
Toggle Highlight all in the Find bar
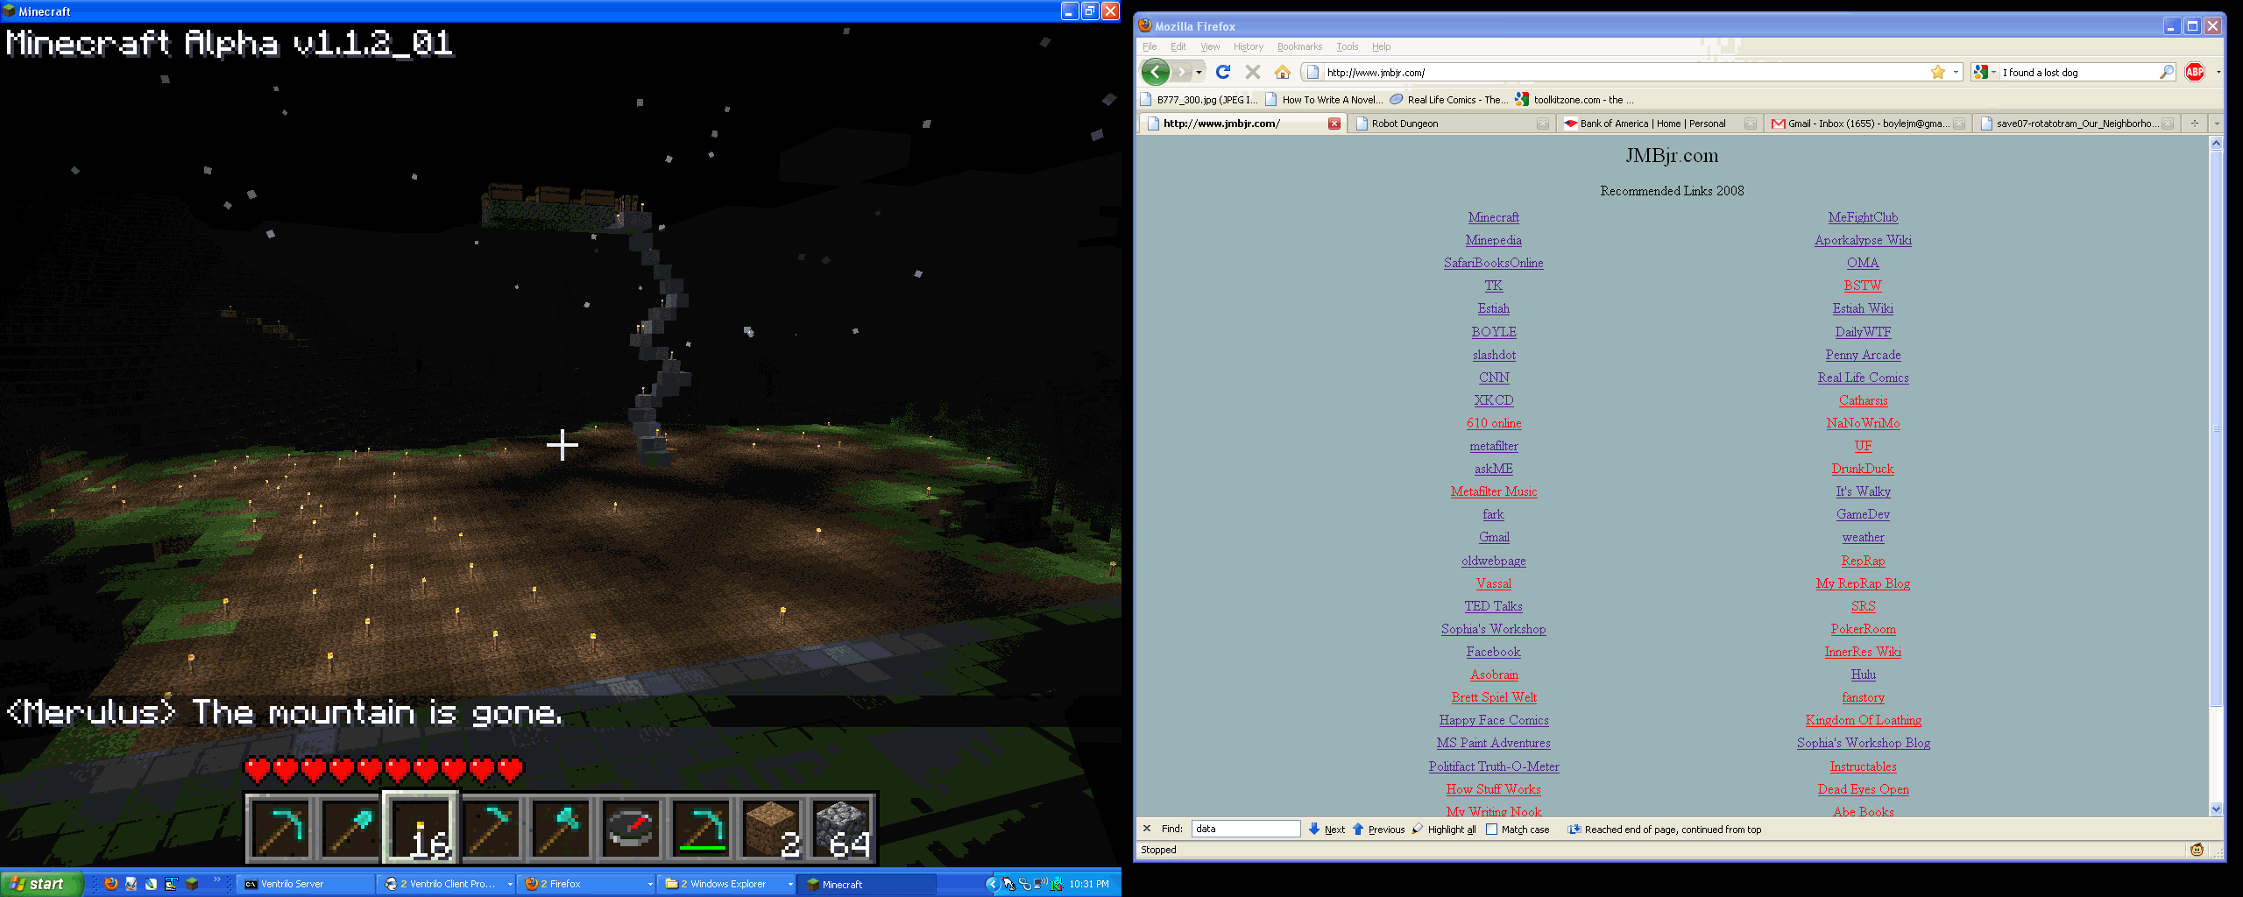[1444, 829]
